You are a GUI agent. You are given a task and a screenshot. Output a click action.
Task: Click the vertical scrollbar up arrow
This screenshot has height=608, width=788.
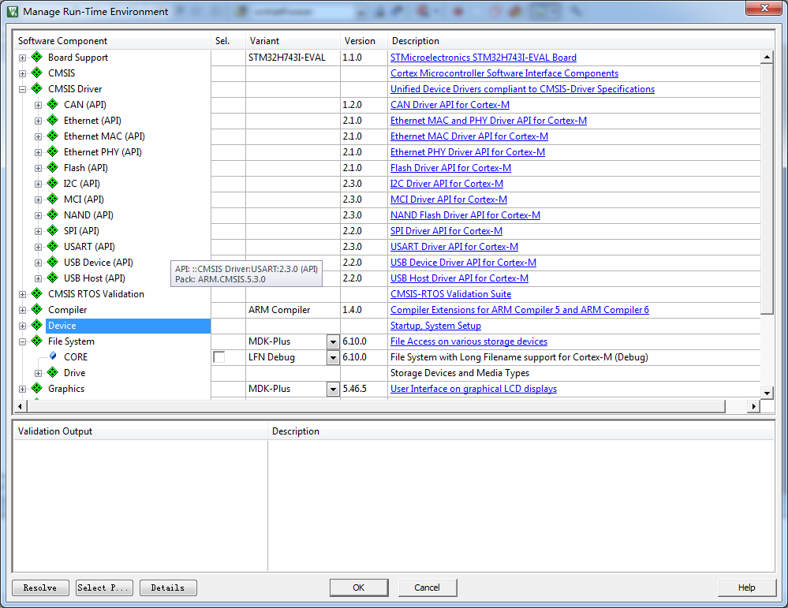767,57
